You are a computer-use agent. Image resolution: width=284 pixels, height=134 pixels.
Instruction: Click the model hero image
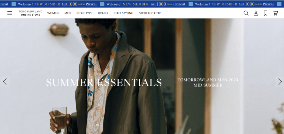(x=142, y=76)
